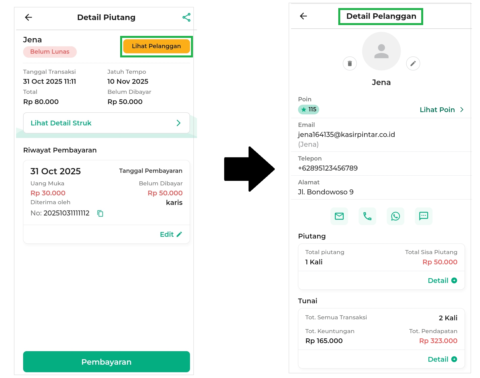480x378 pixels.
Task: Open Lihat Detail Struk row
Action: coord(106,123)
